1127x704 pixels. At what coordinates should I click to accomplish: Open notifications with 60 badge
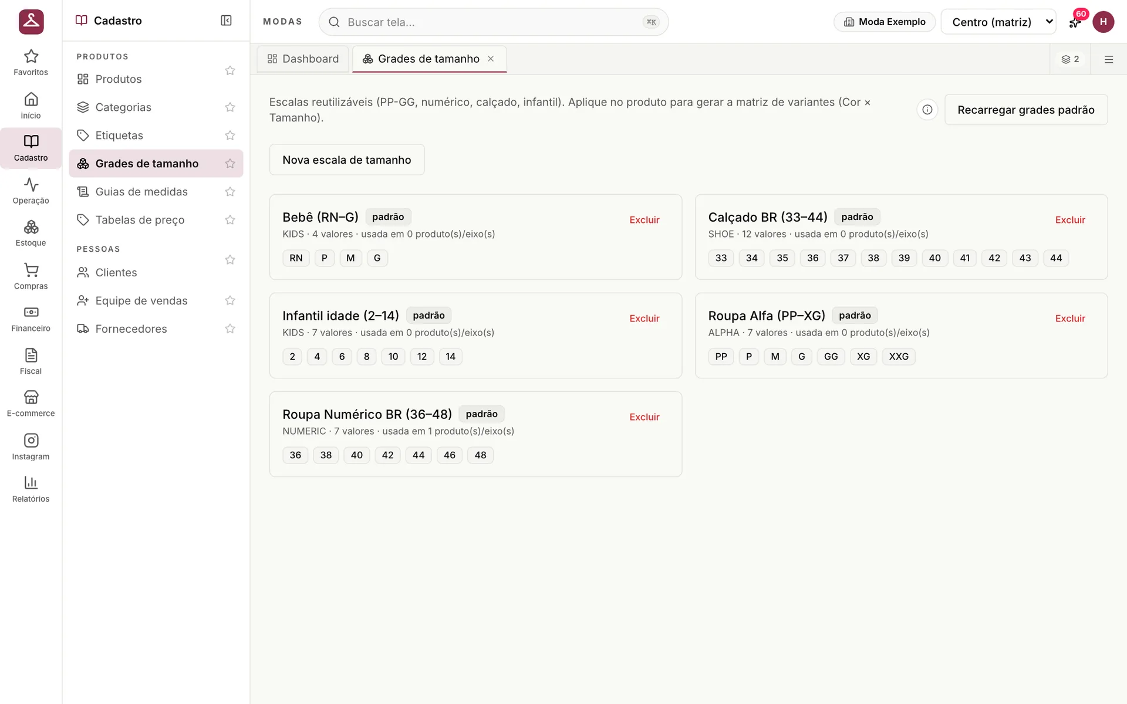click(x=1075, y=22)
